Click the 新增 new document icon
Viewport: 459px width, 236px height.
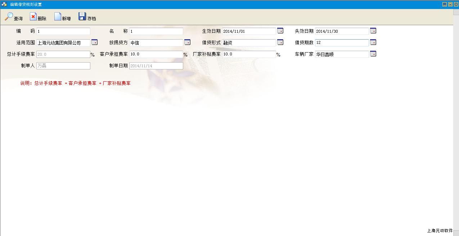(58, 17)
